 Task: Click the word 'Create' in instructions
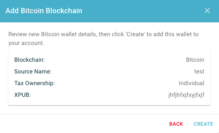(x=135, y=34)
